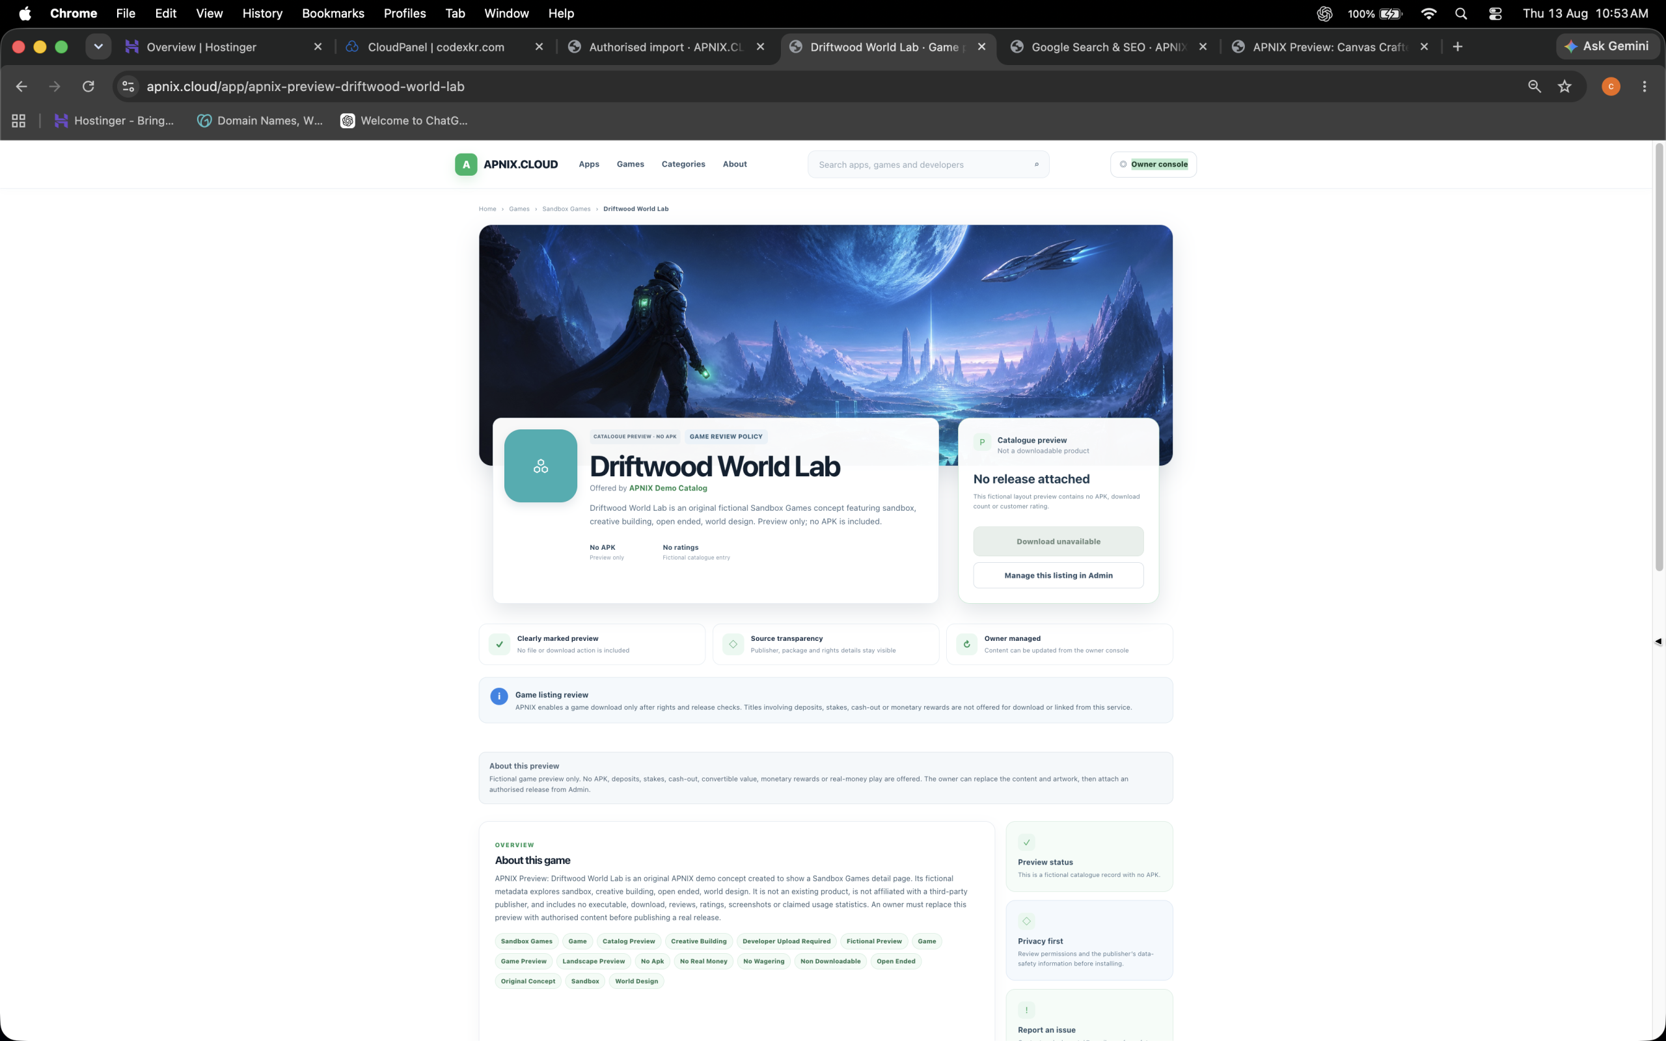Screen dimensions: 1666x1041
Task: Click the Original Concept tag chip
Action: (528, 981)
